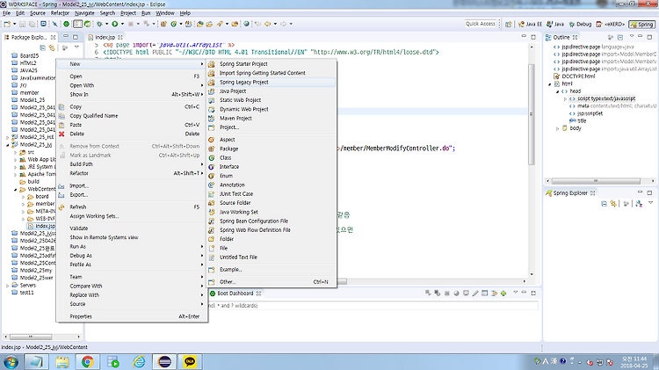Collapse the html node in Outline
659x370 pixels.
549,84
